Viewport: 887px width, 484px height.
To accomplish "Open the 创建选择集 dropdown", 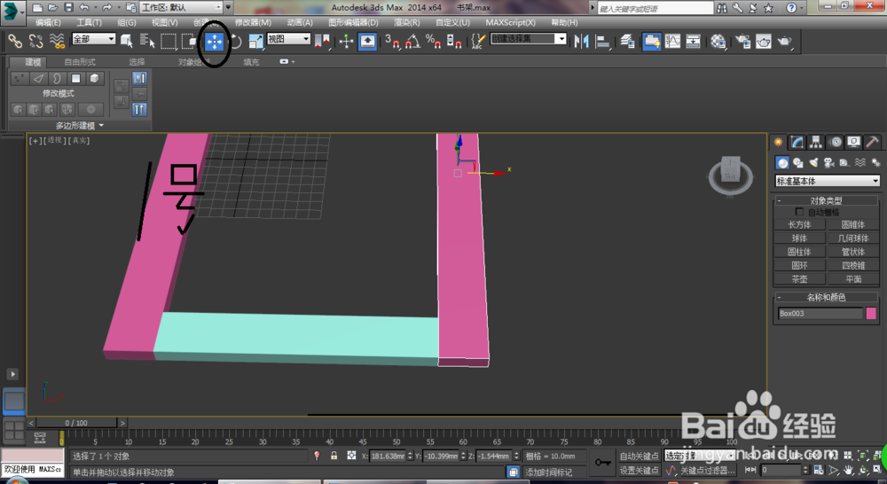I will pyautogui.click(x=529, y=38).
